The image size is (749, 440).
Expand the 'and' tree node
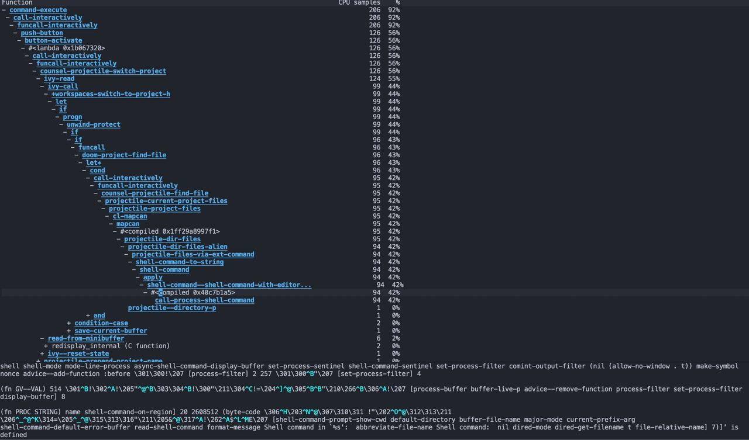click(x=88, y=315)
